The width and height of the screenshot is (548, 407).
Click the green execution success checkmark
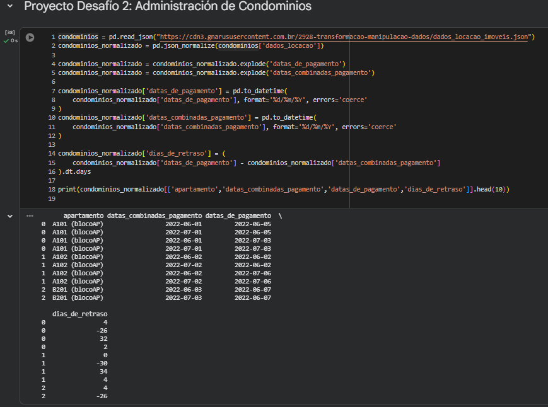(x=6, y=40)
